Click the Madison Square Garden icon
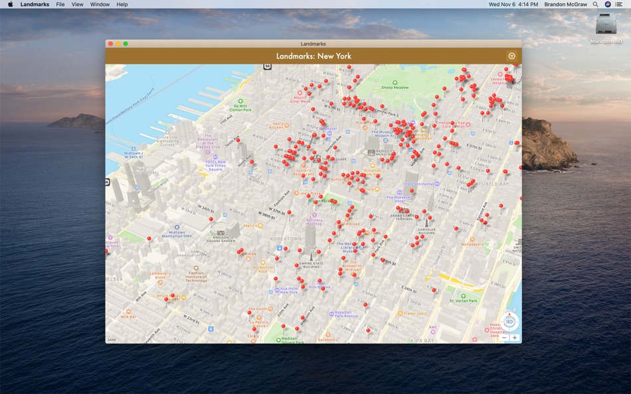The image size is (631, 394). (221, 232)
